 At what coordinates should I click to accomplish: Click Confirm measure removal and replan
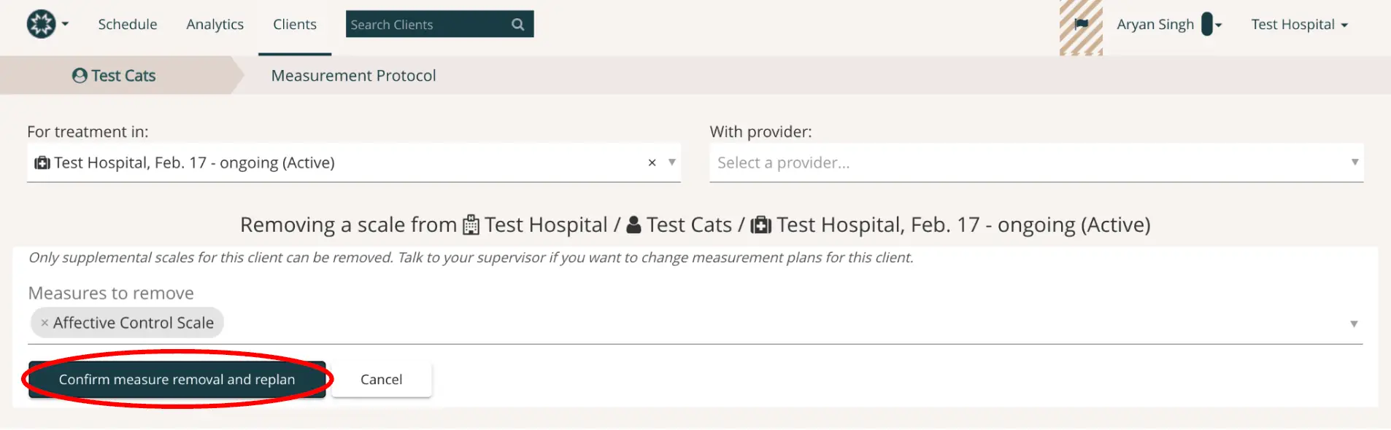click(177, 379)
